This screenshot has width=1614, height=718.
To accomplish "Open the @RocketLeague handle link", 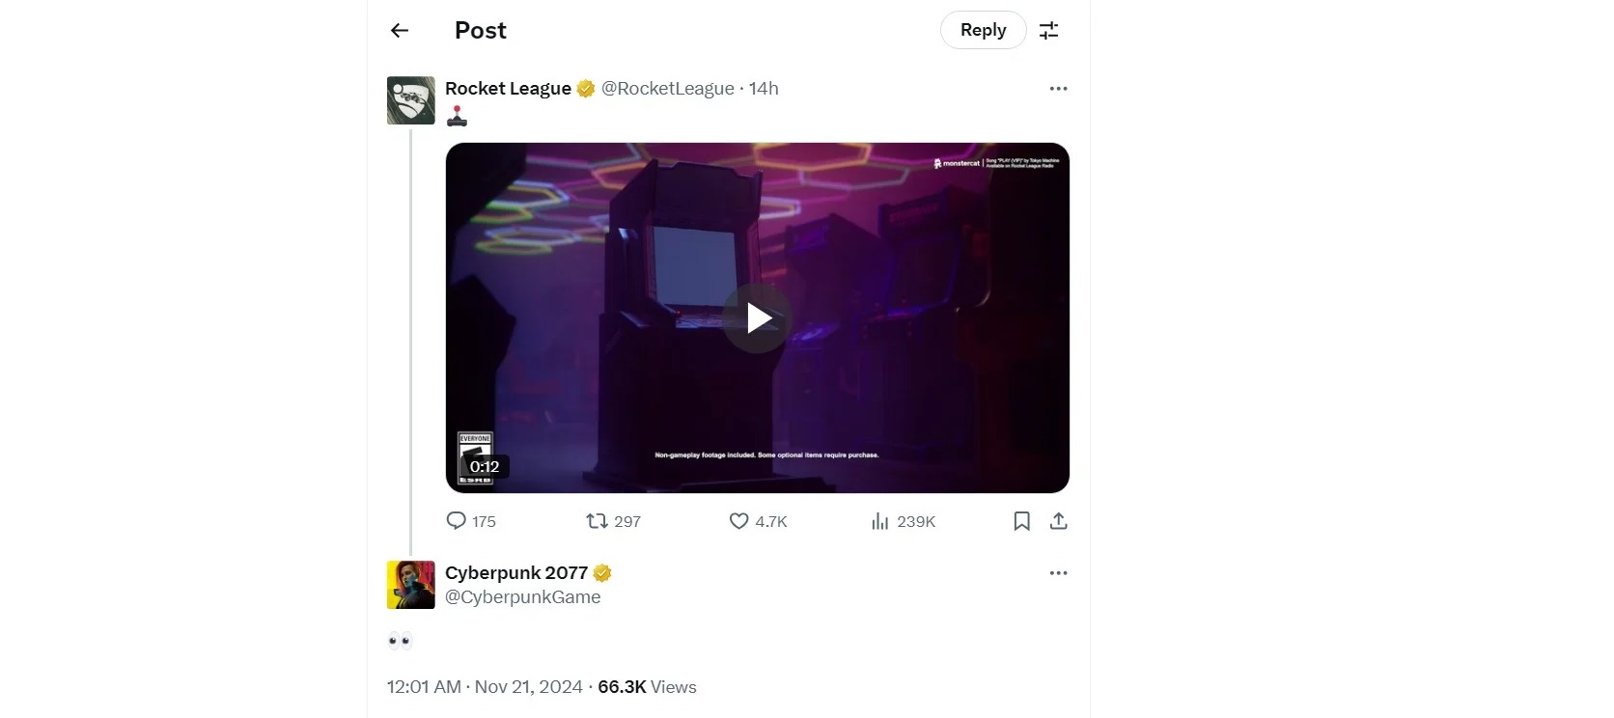I will click(667, 89).
